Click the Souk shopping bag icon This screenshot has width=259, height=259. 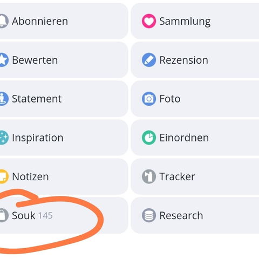coord(4,215)
